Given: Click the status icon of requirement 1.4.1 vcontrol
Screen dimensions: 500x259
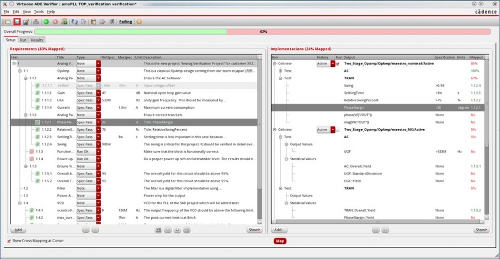Looking at the screenshot, I should 32,210.
